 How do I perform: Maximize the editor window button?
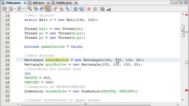(186, 2)
